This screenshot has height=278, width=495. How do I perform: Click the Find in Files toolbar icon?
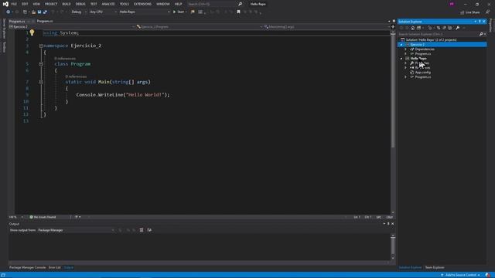[x=193, y=12]
